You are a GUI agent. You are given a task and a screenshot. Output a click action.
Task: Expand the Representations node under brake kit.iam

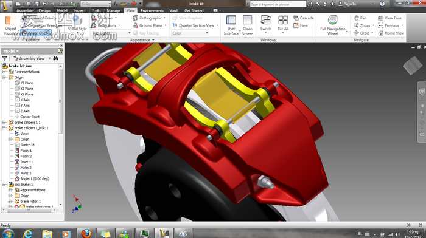(x=4, y=72)
